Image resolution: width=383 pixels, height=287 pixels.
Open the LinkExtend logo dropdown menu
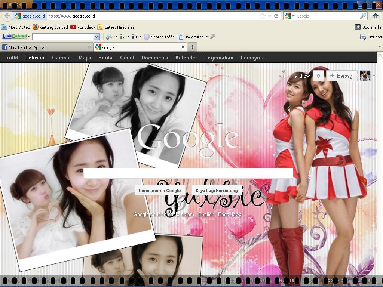point(16,36)
